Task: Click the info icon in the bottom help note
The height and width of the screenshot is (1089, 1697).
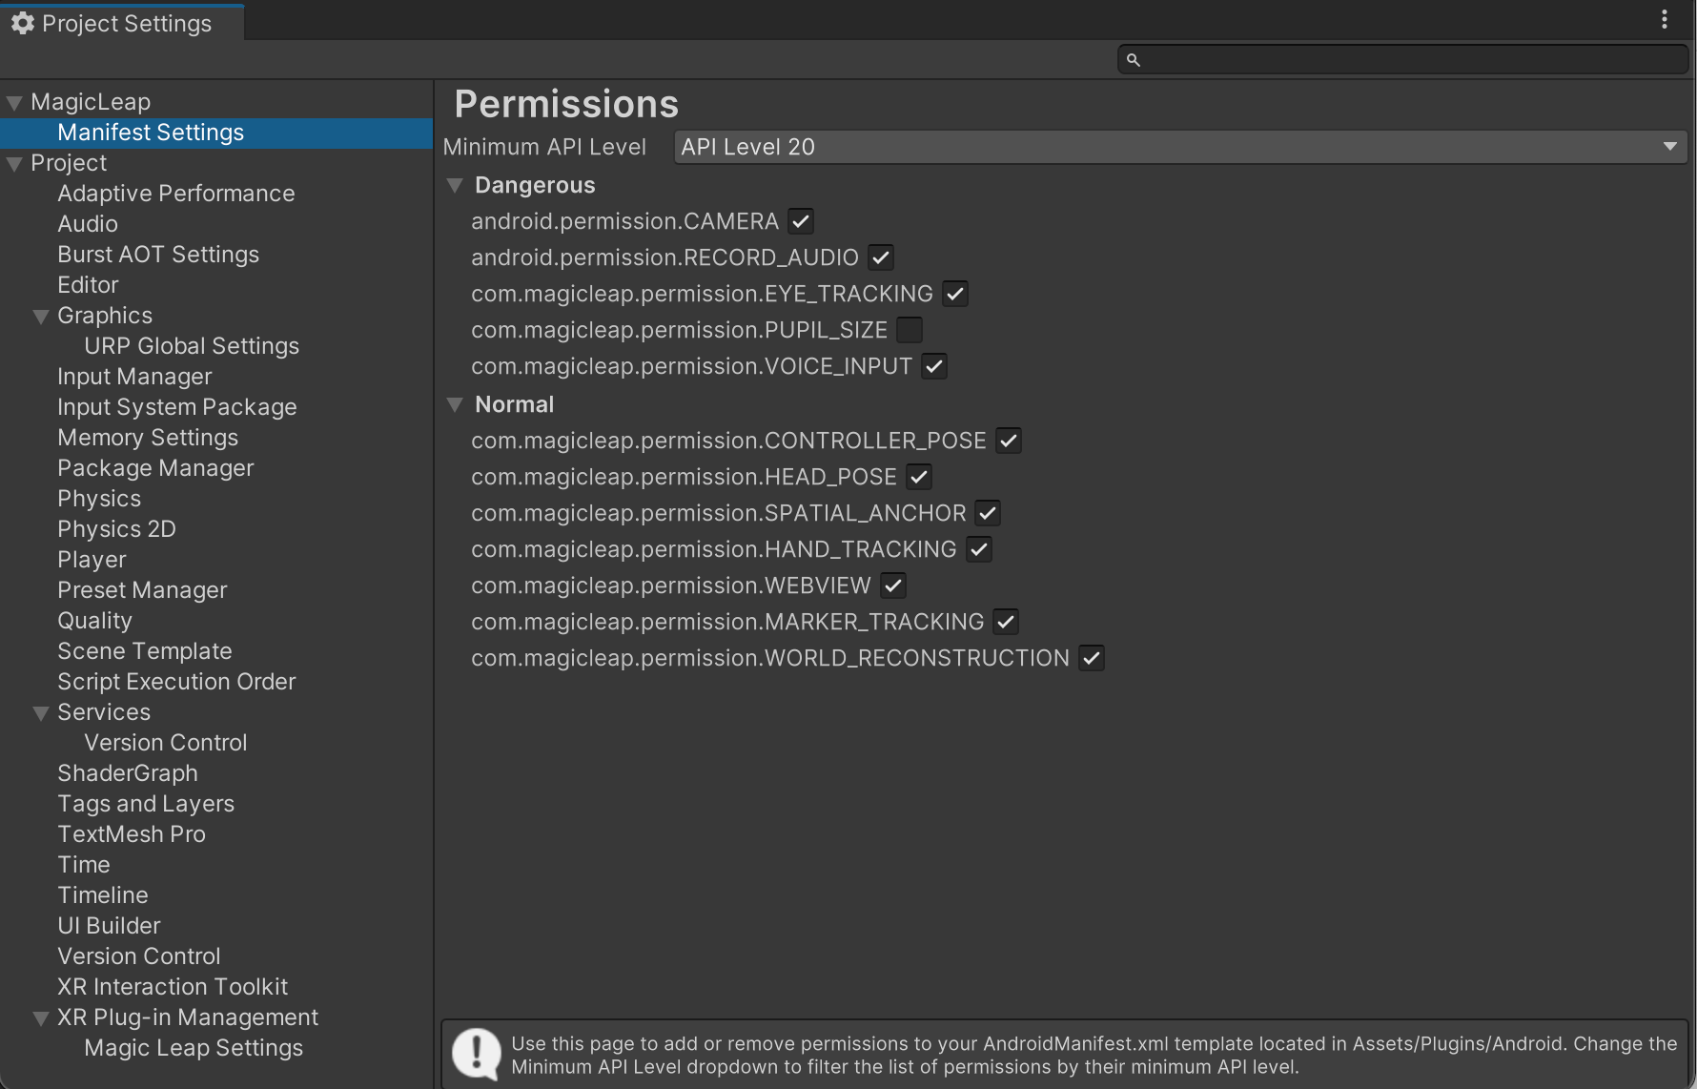Action: (x=475, y=1053)
